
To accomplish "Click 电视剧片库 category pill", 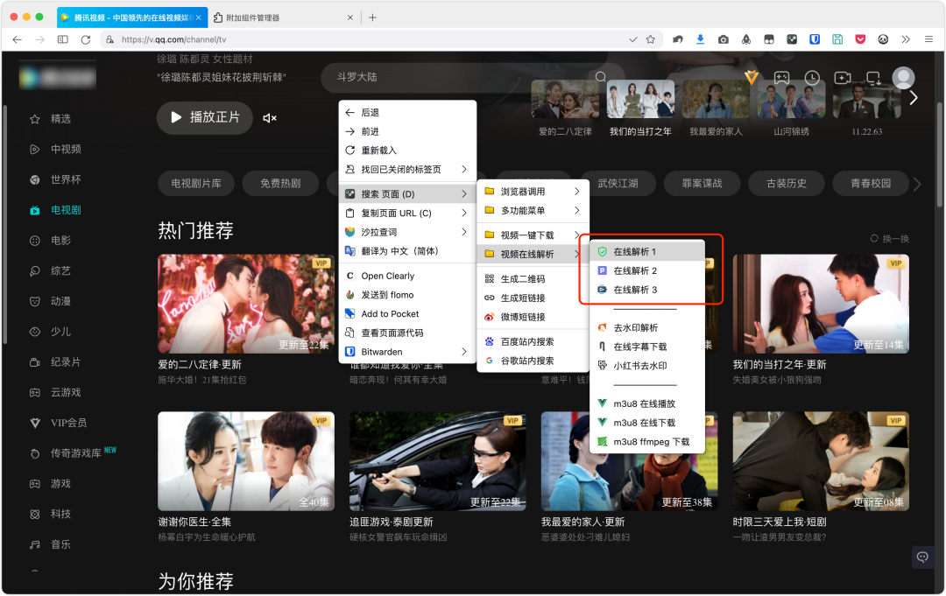I will 196,183.
